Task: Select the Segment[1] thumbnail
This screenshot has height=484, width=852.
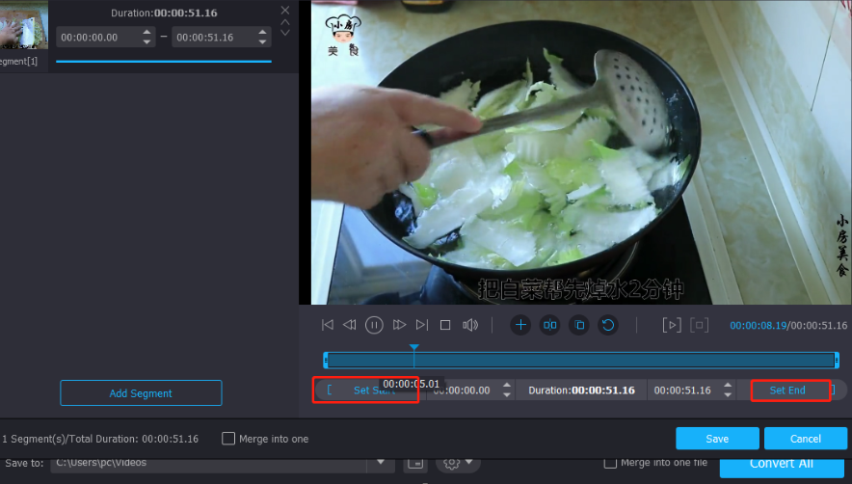Action: [24, 25]
